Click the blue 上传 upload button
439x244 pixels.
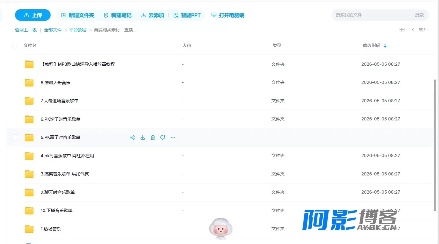point(33,15)
